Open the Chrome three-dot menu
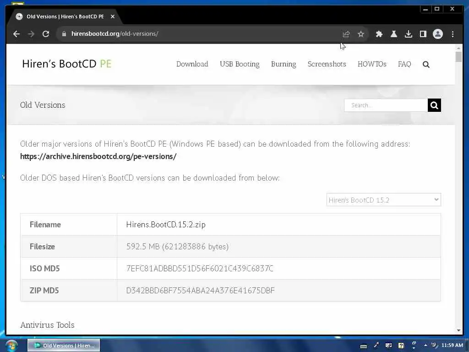This screenshot has width=469, height=352. click(453, 34)
